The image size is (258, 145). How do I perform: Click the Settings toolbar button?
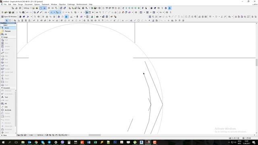point(27,8)
